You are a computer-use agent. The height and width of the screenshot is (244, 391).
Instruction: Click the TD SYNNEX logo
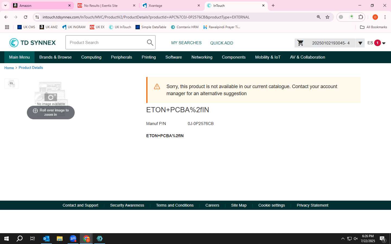click(x=33, y=43)
